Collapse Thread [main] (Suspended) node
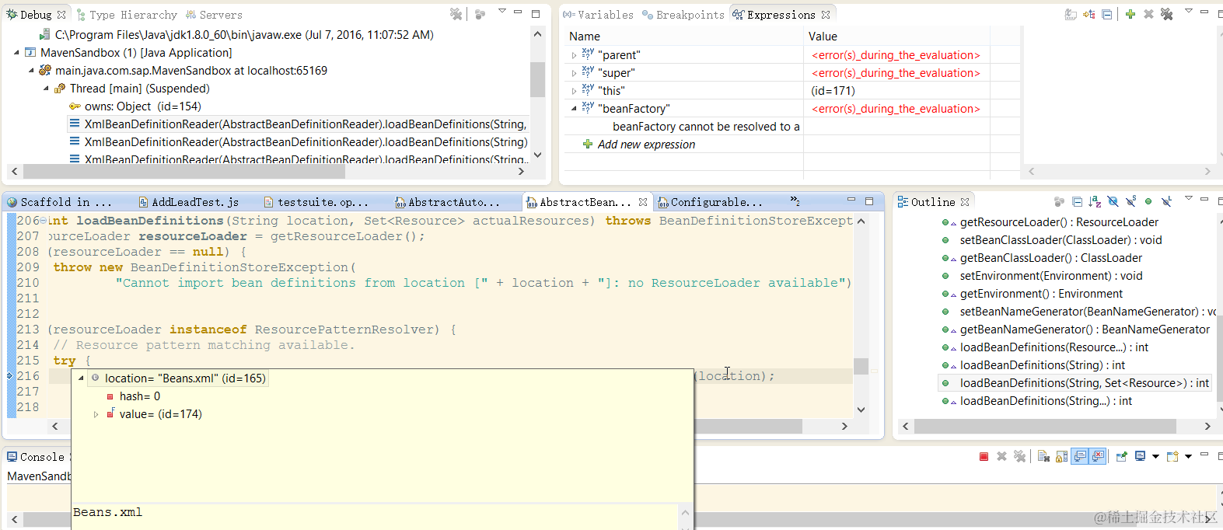Screen dimensions: 1223x530 tap(46, 89)
